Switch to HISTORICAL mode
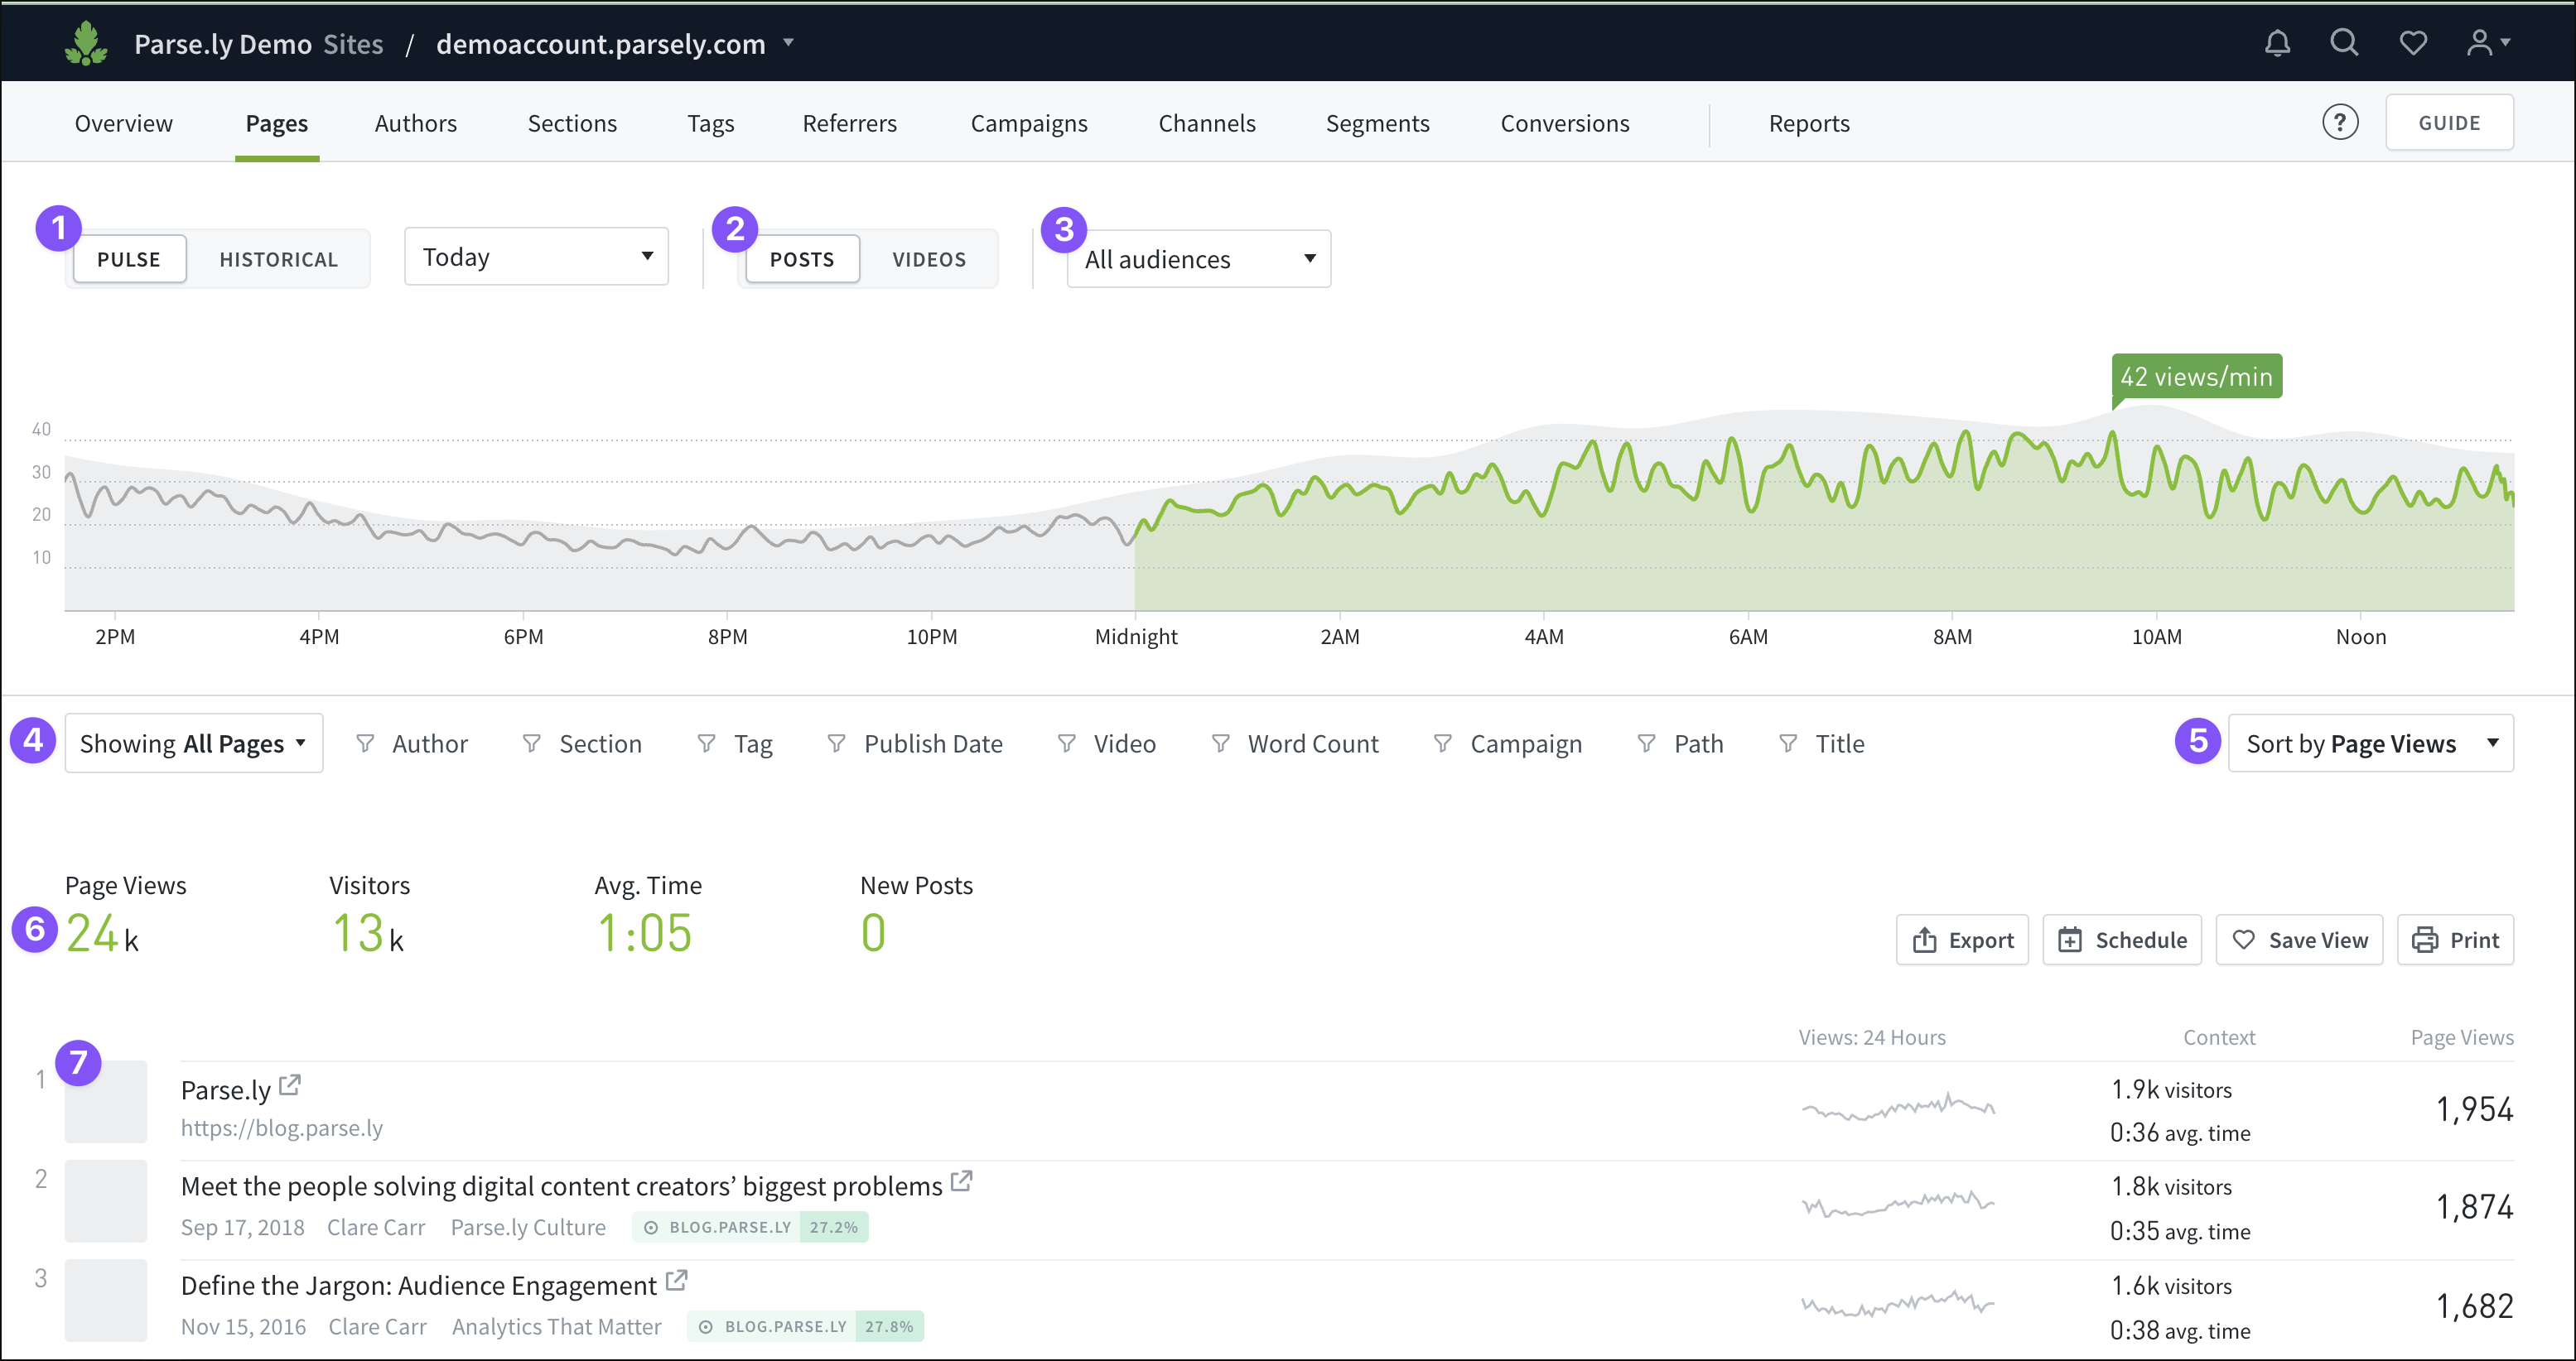2576x1361 pixels. pos(278,259)
